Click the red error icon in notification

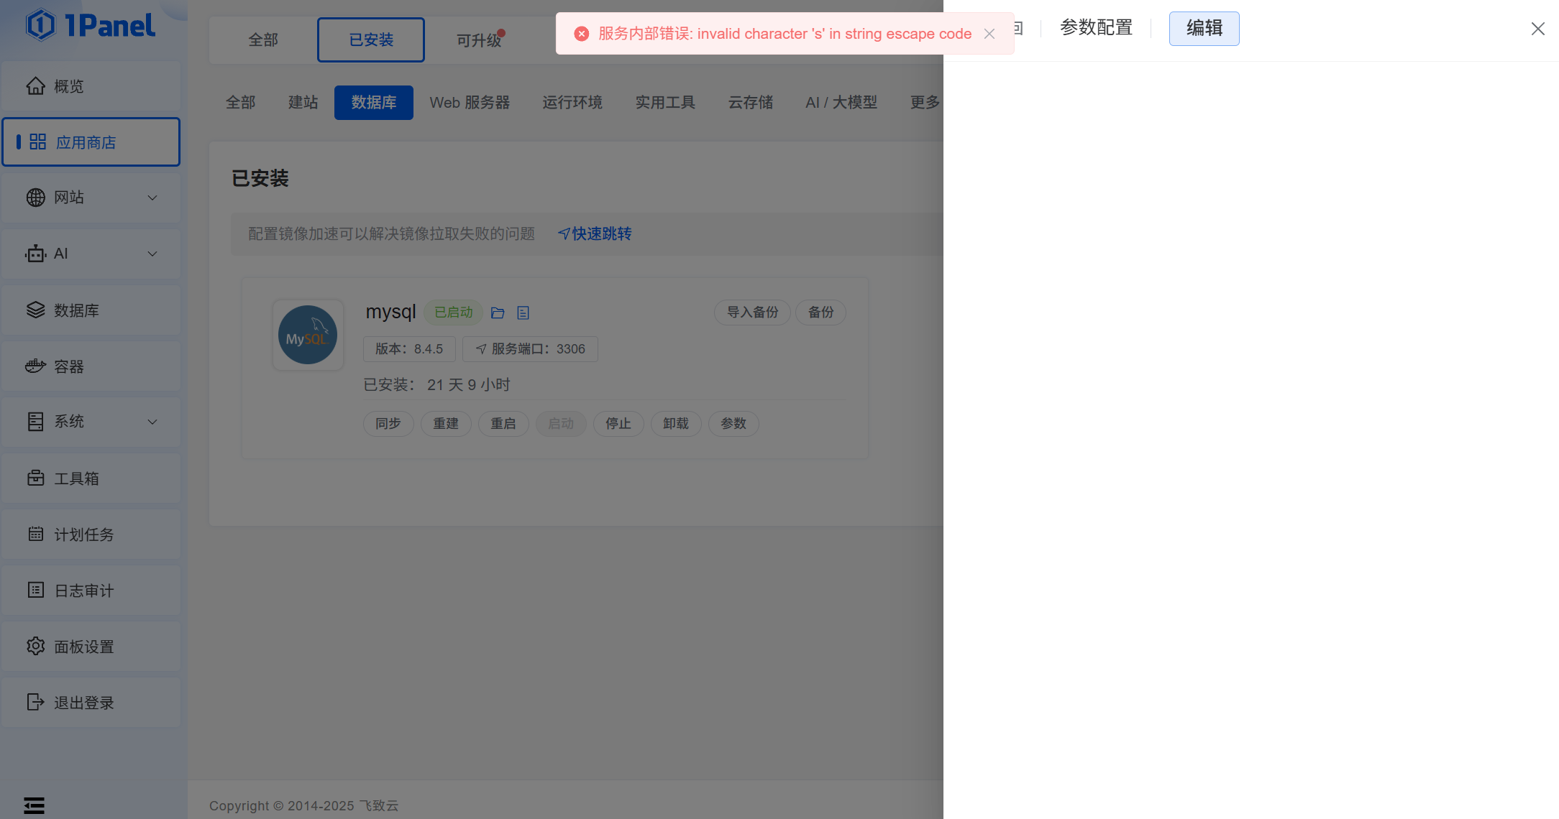point(582,34)
